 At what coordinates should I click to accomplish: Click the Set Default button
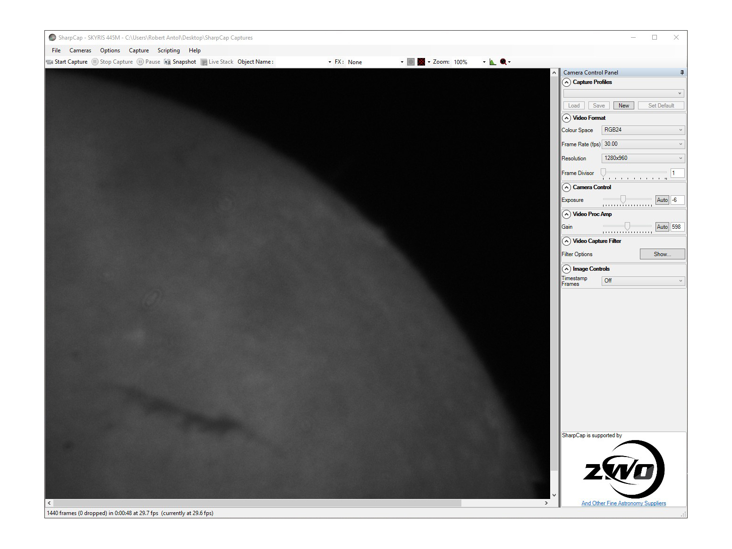tap(661, 106)
